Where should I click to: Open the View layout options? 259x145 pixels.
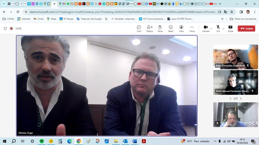point(181,28)
